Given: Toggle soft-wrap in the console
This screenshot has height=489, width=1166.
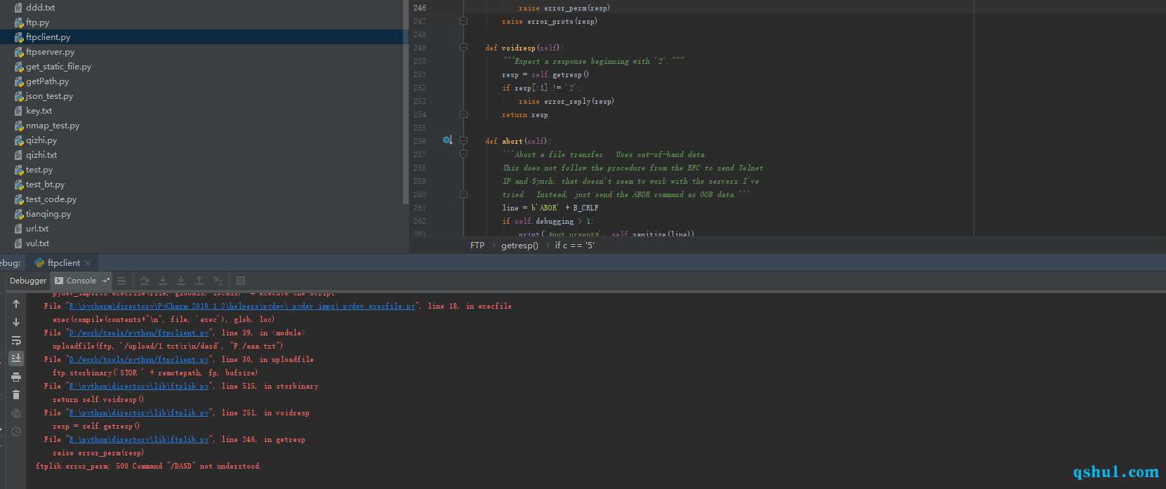Looking at the screenshot, I should (16, 340).
